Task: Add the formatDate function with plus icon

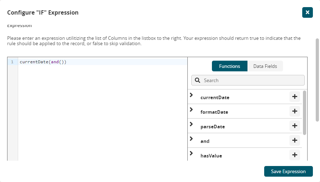Action: (x=294, y=111)
